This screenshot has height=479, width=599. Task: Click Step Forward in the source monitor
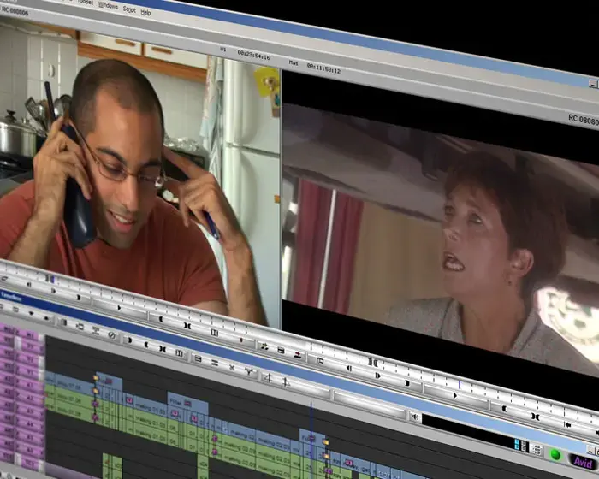tap(53, 291)
